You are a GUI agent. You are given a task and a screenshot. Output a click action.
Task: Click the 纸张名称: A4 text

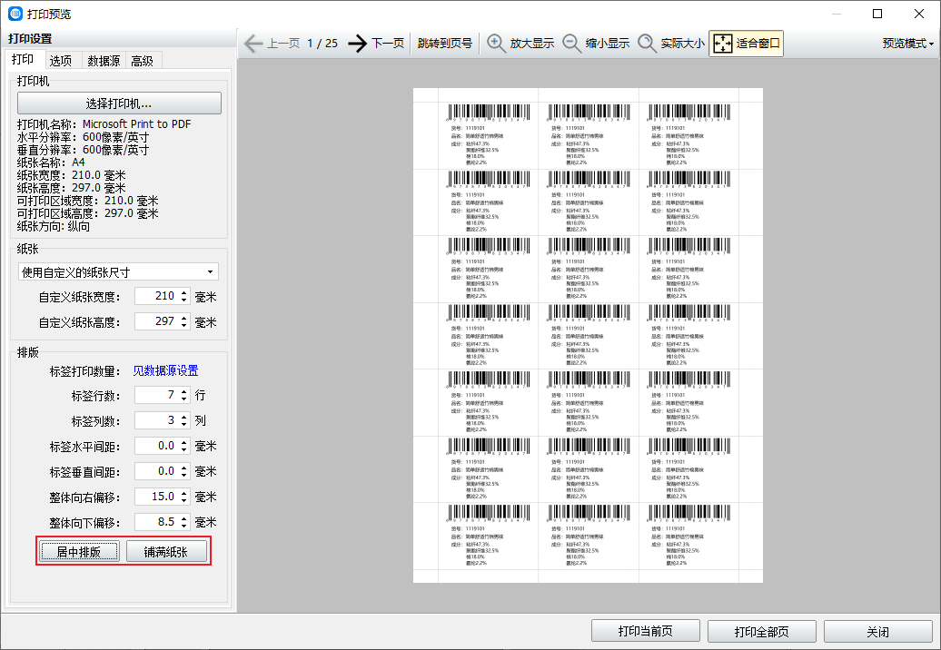pos(51,162)
